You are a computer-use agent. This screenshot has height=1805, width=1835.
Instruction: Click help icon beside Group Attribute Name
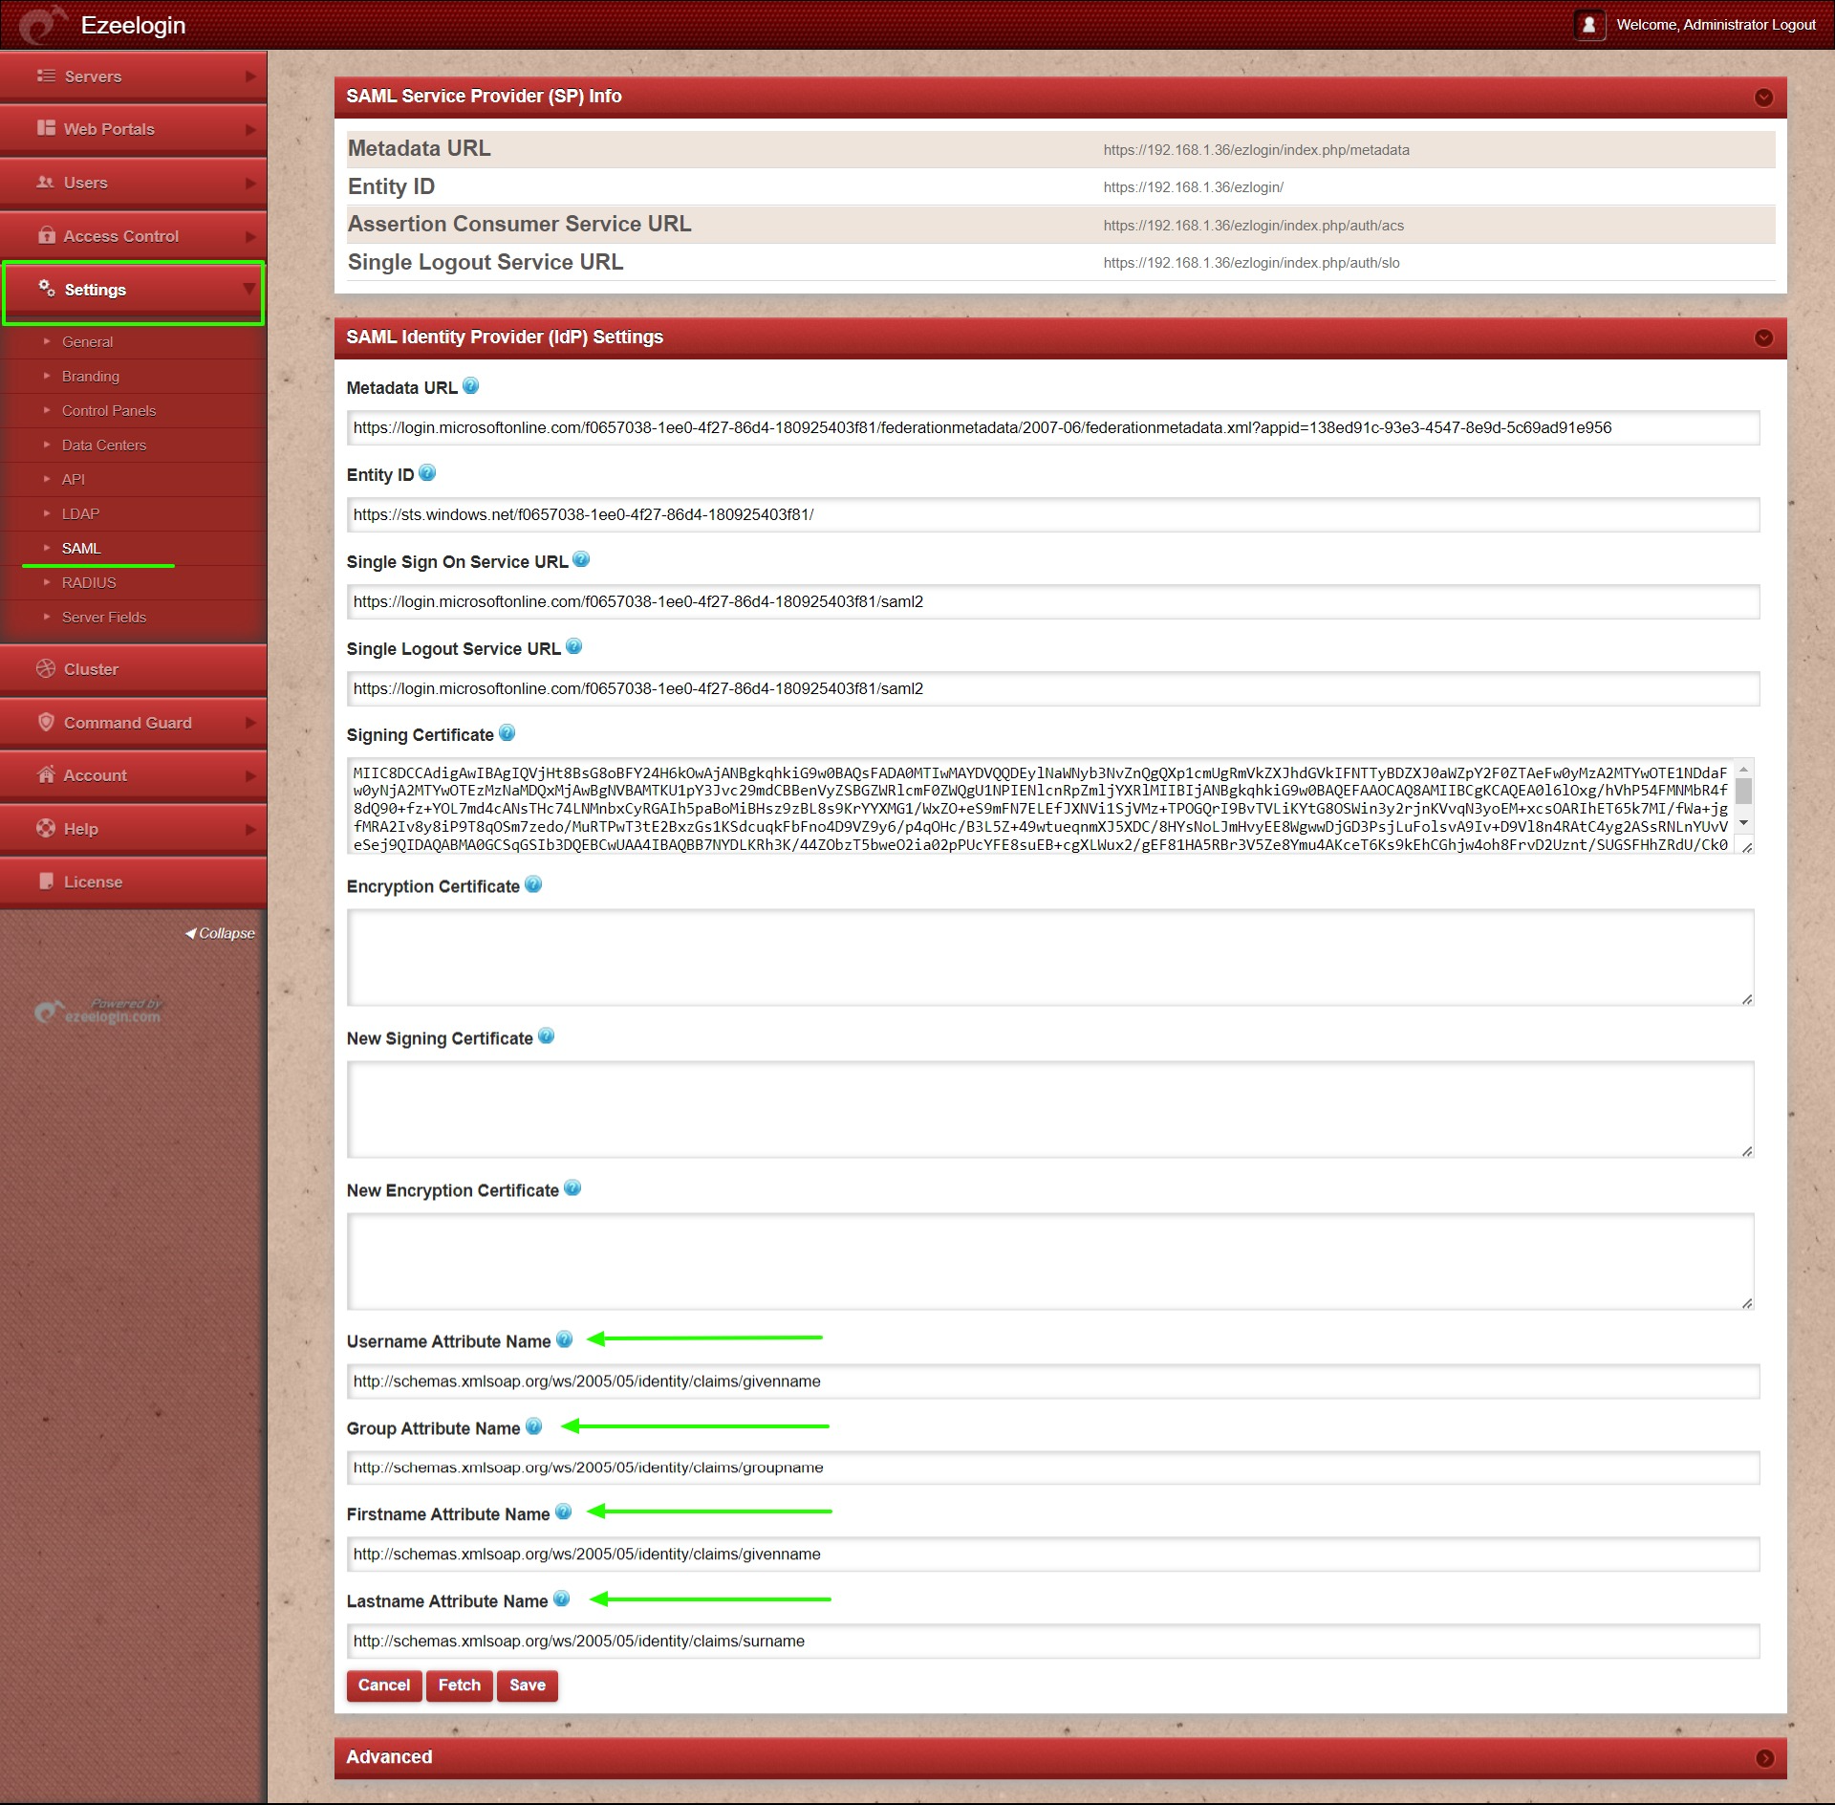point(533,1426)
